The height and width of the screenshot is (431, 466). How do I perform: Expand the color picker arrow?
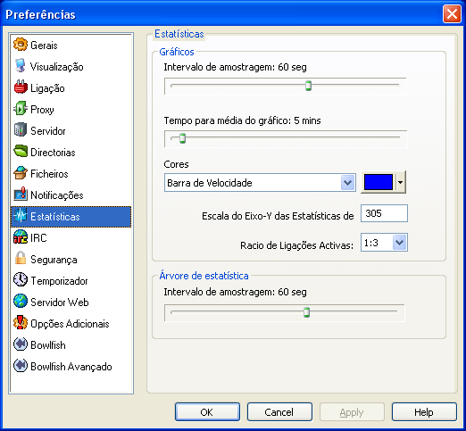pyautogui.click(x=401, y=182)
